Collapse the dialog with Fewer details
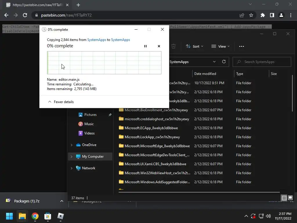The height and width of the screenshot is (223, 297). (x=61, y=102)
